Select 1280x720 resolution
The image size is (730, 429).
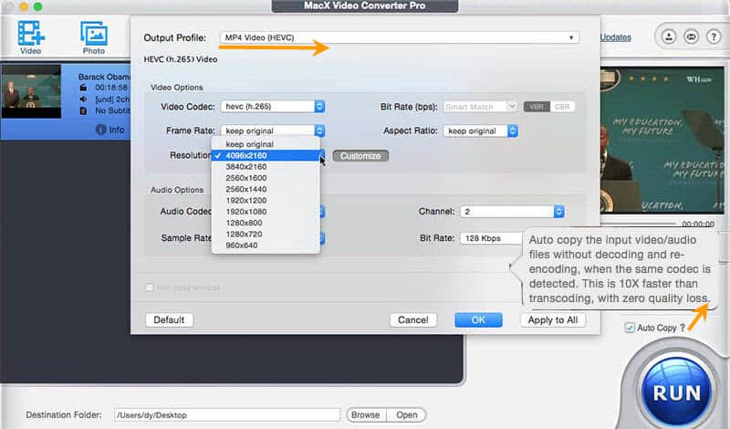pos(266,234)
